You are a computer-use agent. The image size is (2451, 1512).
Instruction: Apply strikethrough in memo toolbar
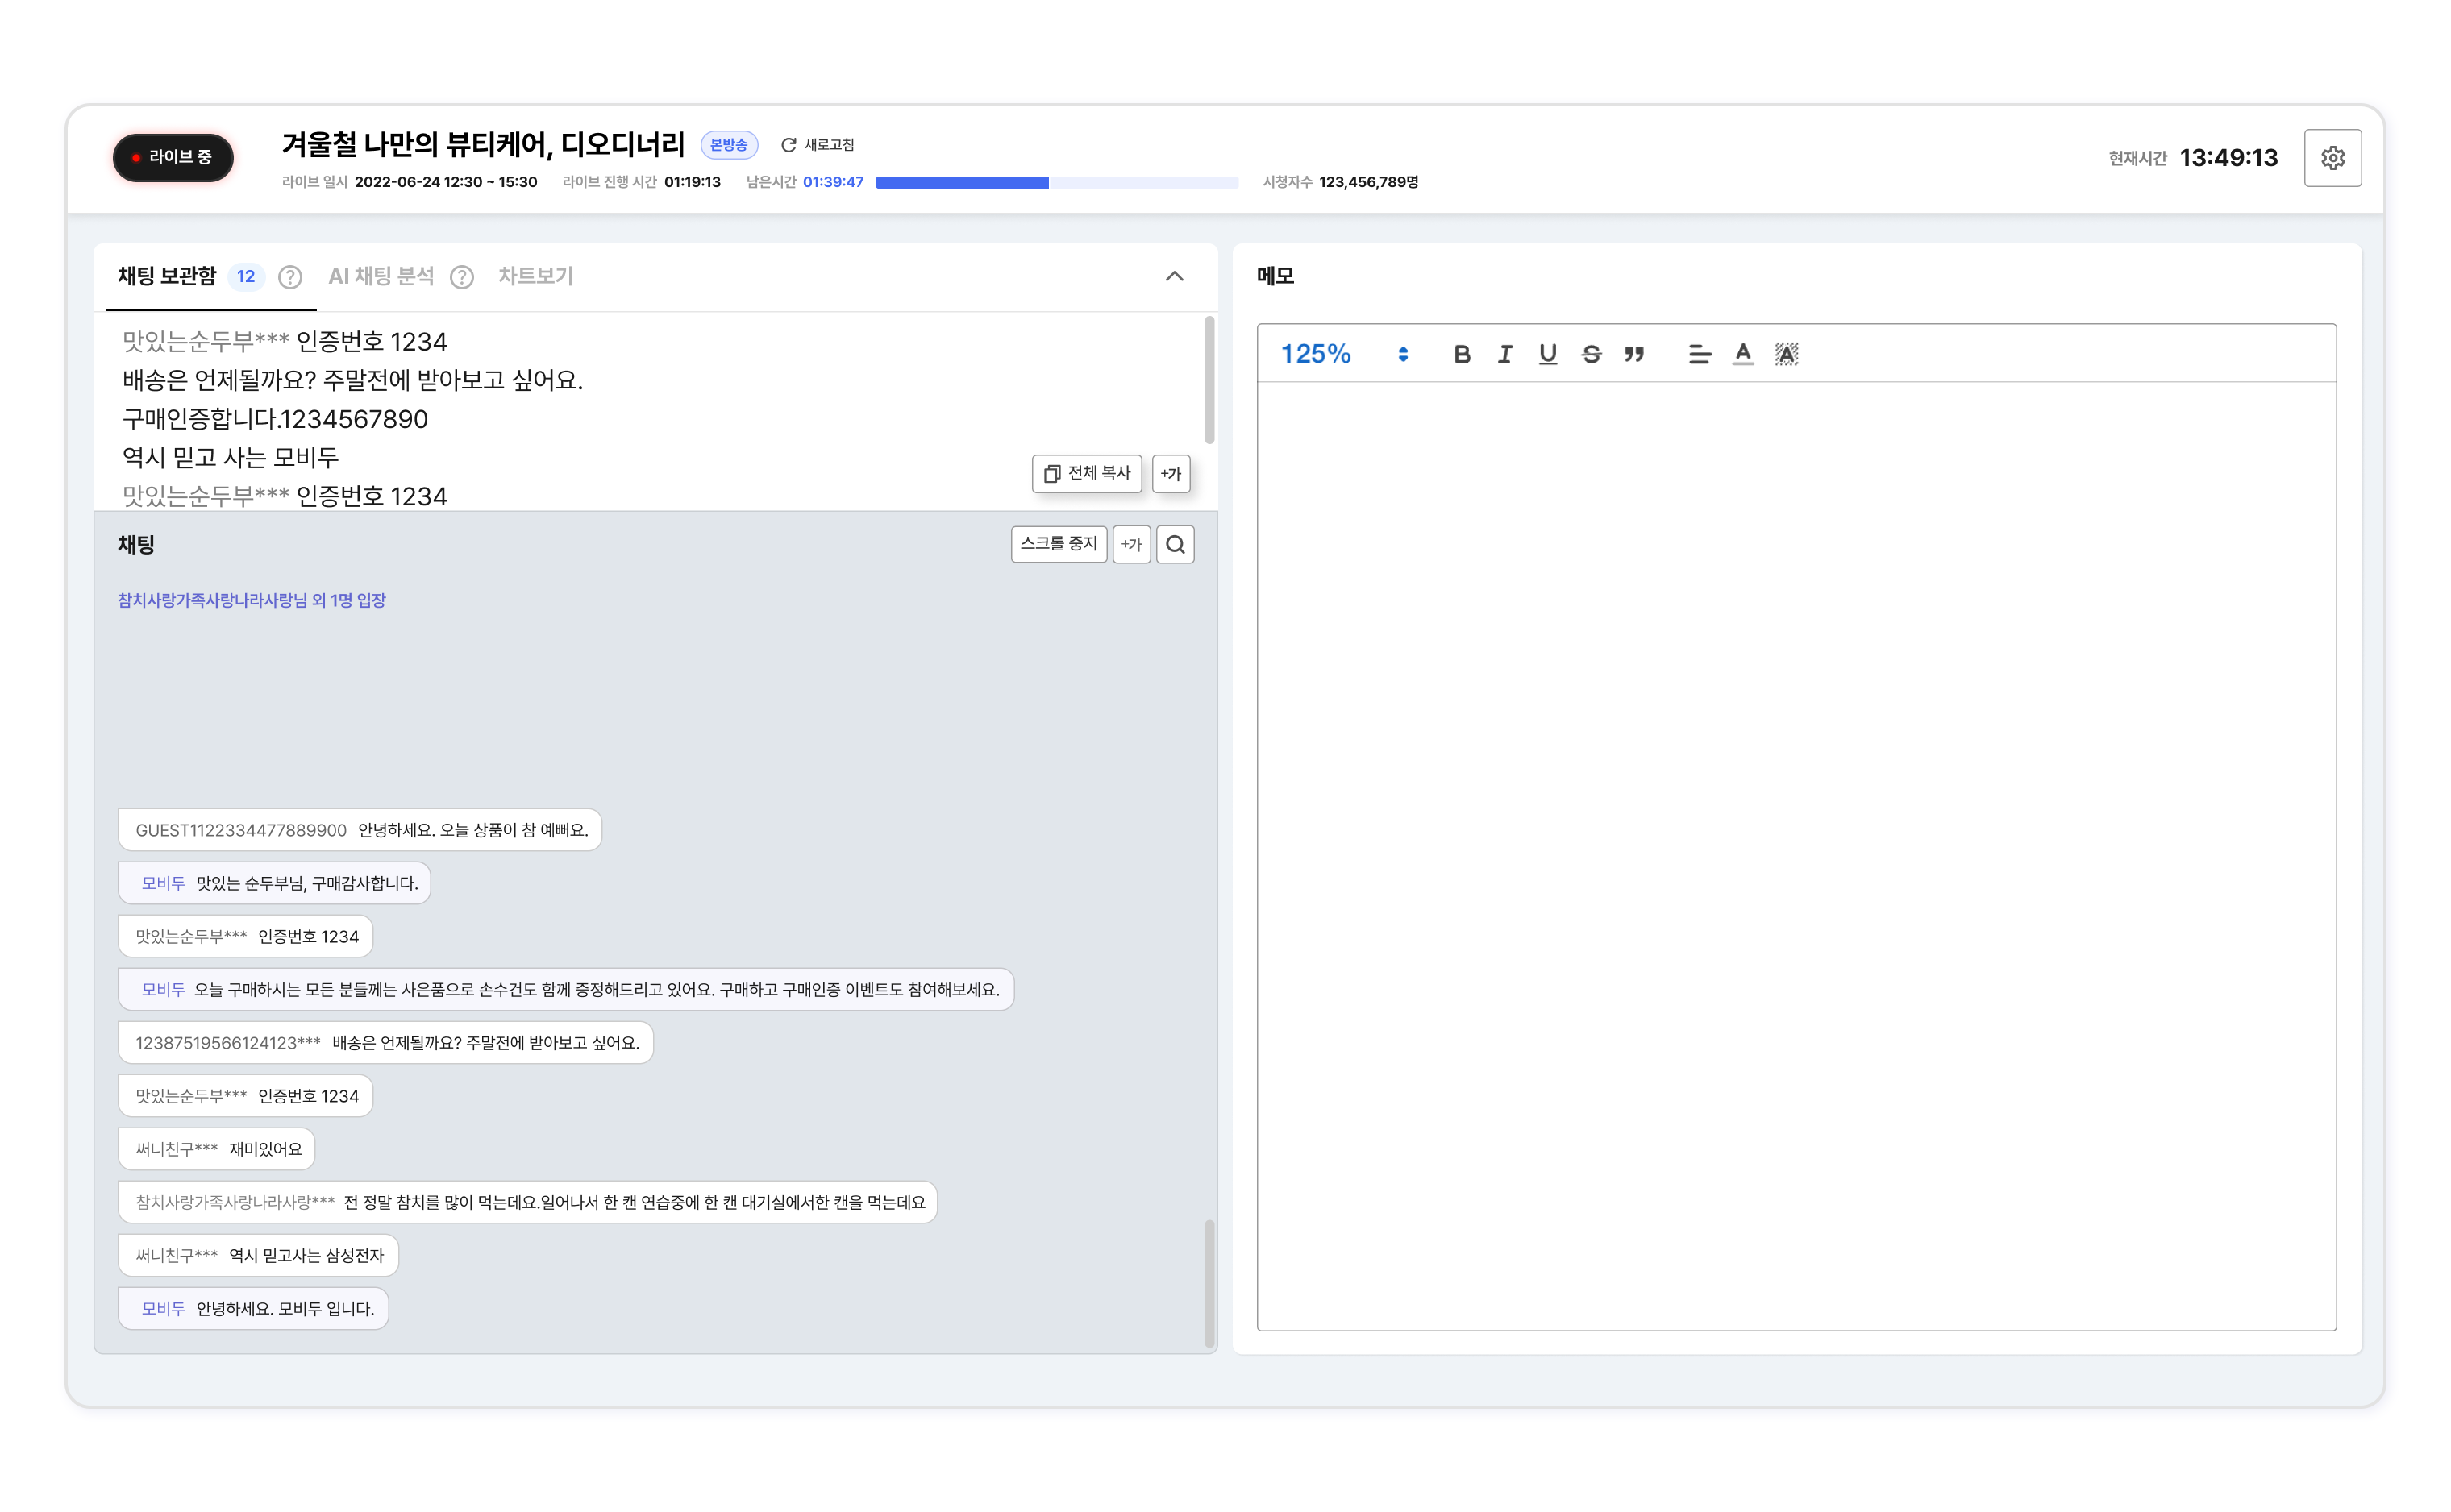pos(1591,354)
